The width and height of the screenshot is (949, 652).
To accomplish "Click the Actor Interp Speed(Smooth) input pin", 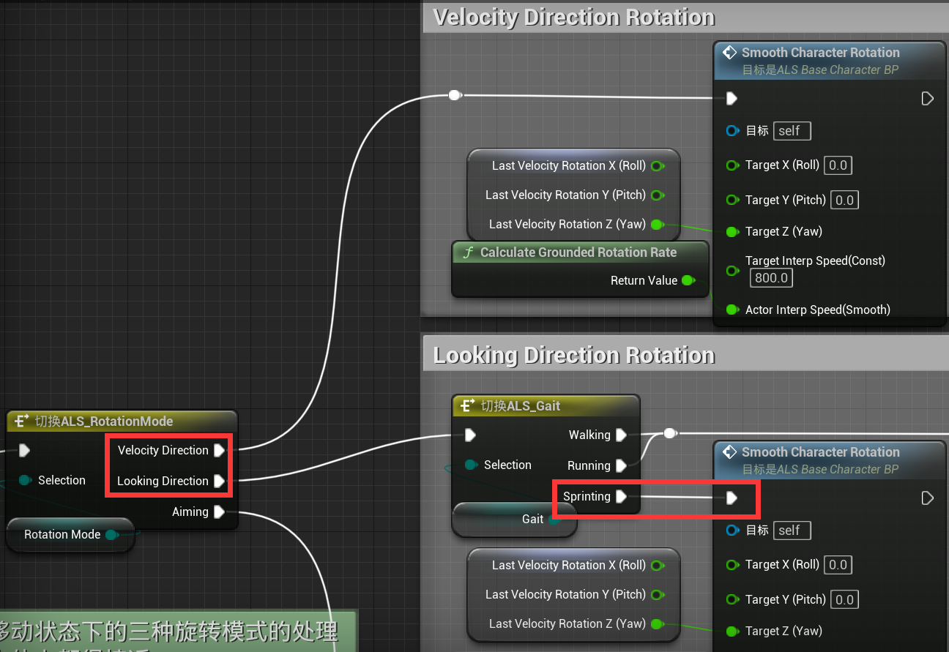I will point(732,310).
